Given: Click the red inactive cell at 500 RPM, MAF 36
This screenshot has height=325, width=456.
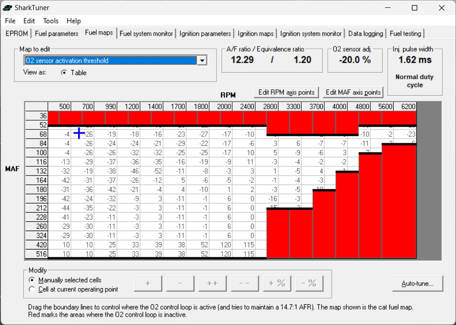Looking at the screenshot, I should (x=54, y=118).
